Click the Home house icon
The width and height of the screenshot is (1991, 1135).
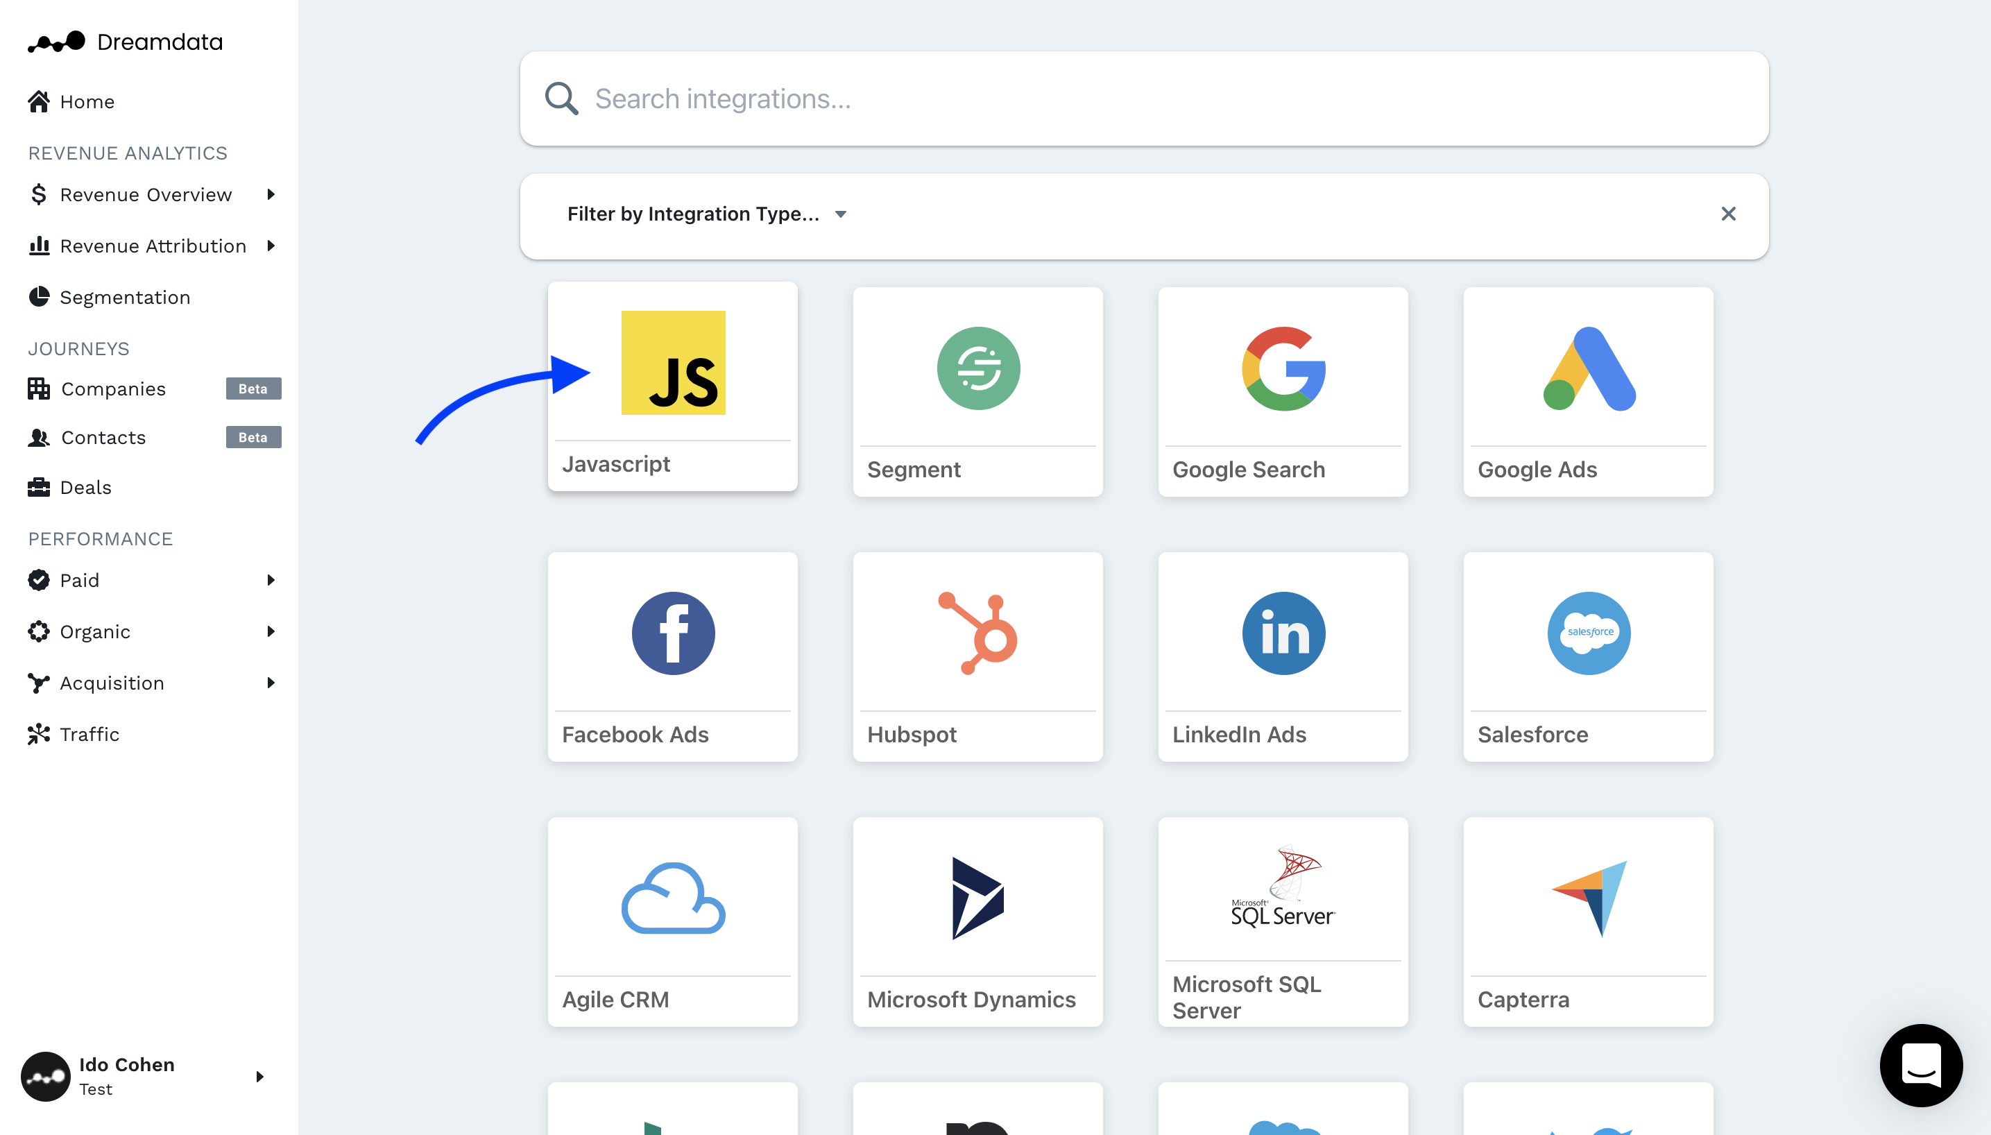pos(39,101)
